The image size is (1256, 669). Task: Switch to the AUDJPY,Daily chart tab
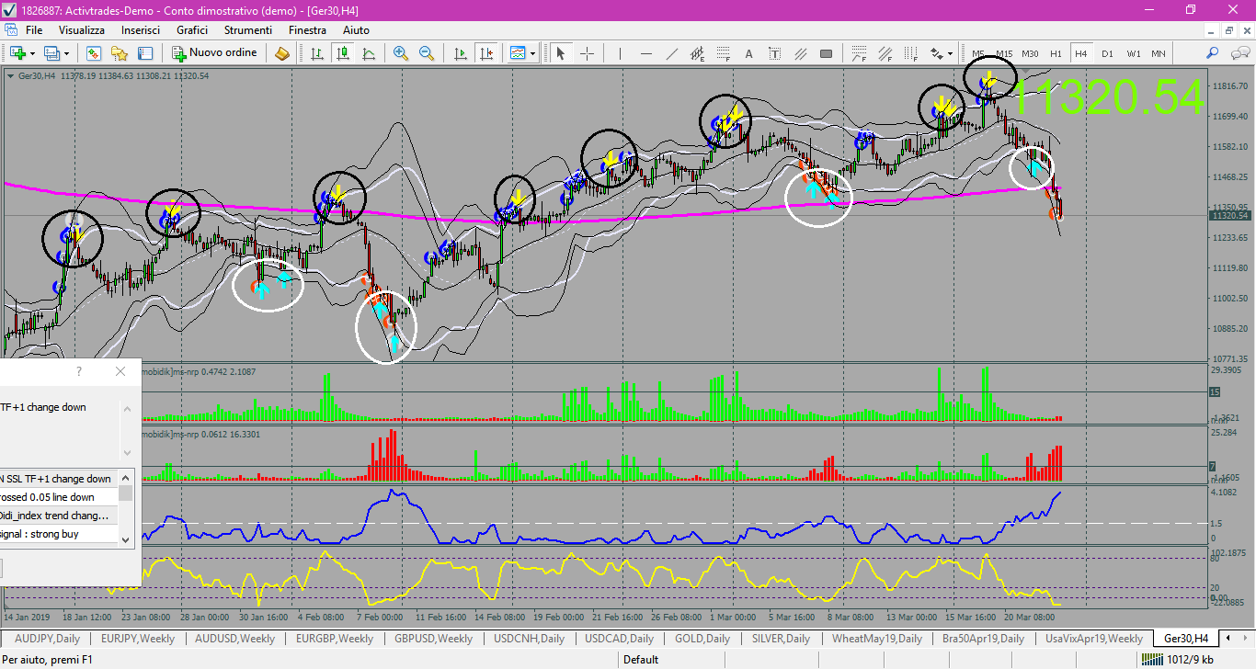47,639
